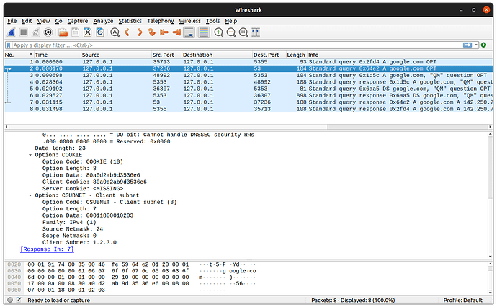Open the File menu
This screenshot has height=307, width=497.
tap(12, 21)
